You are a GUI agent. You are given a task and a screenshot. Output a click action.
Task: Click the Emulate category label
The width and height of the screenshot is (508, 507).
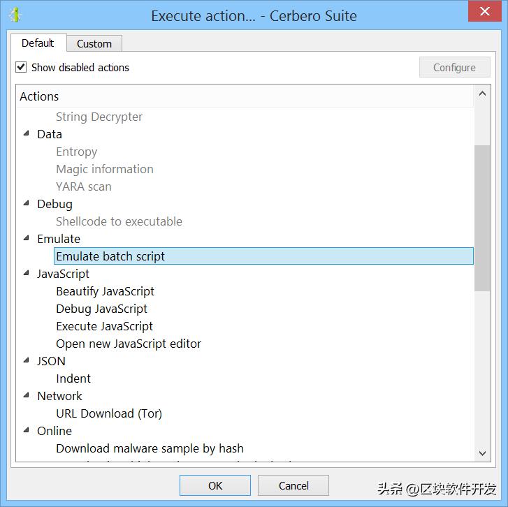(59, 239)
